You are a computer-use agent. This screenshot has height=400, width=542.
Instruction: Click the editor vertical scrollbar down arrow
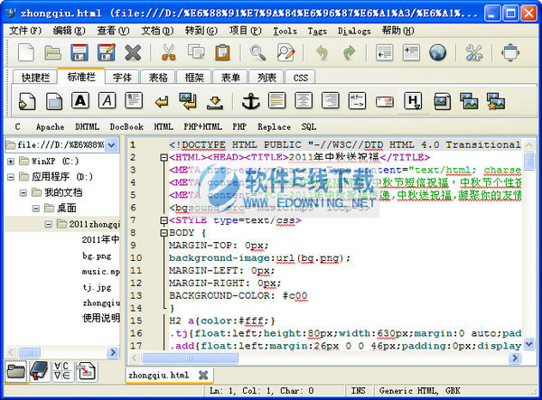point(528,343)
